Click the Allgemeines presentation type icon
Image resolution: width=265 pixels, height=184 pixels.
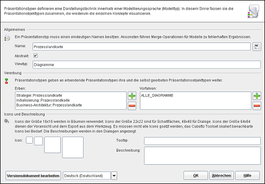coord(7,37)
